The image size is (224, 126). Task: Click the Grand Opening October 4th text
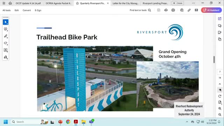(x=173, y=54)
